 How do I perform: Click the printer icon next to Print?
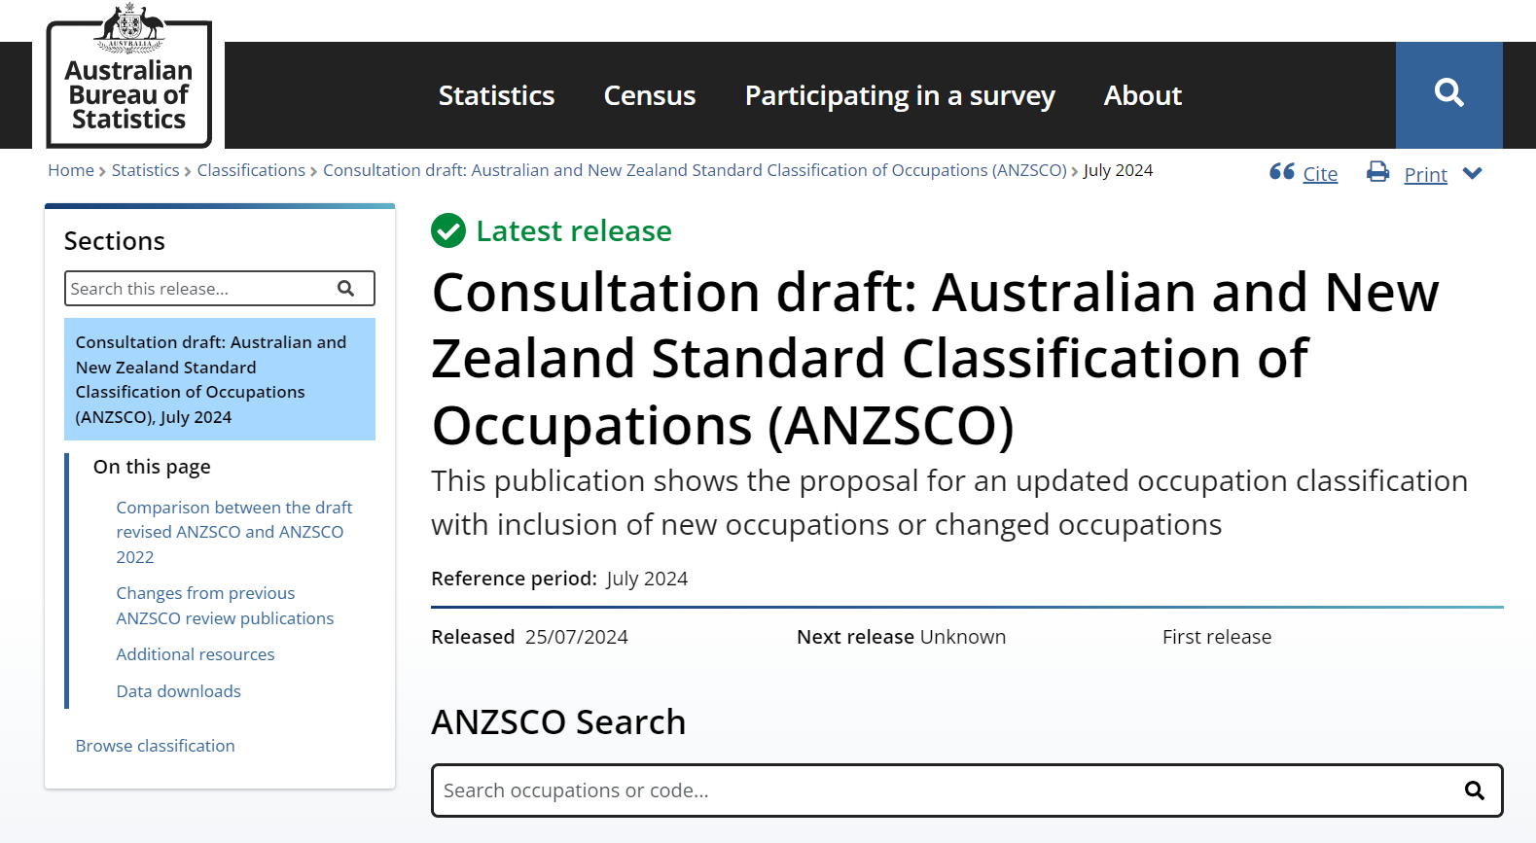tap(1377, 172)
